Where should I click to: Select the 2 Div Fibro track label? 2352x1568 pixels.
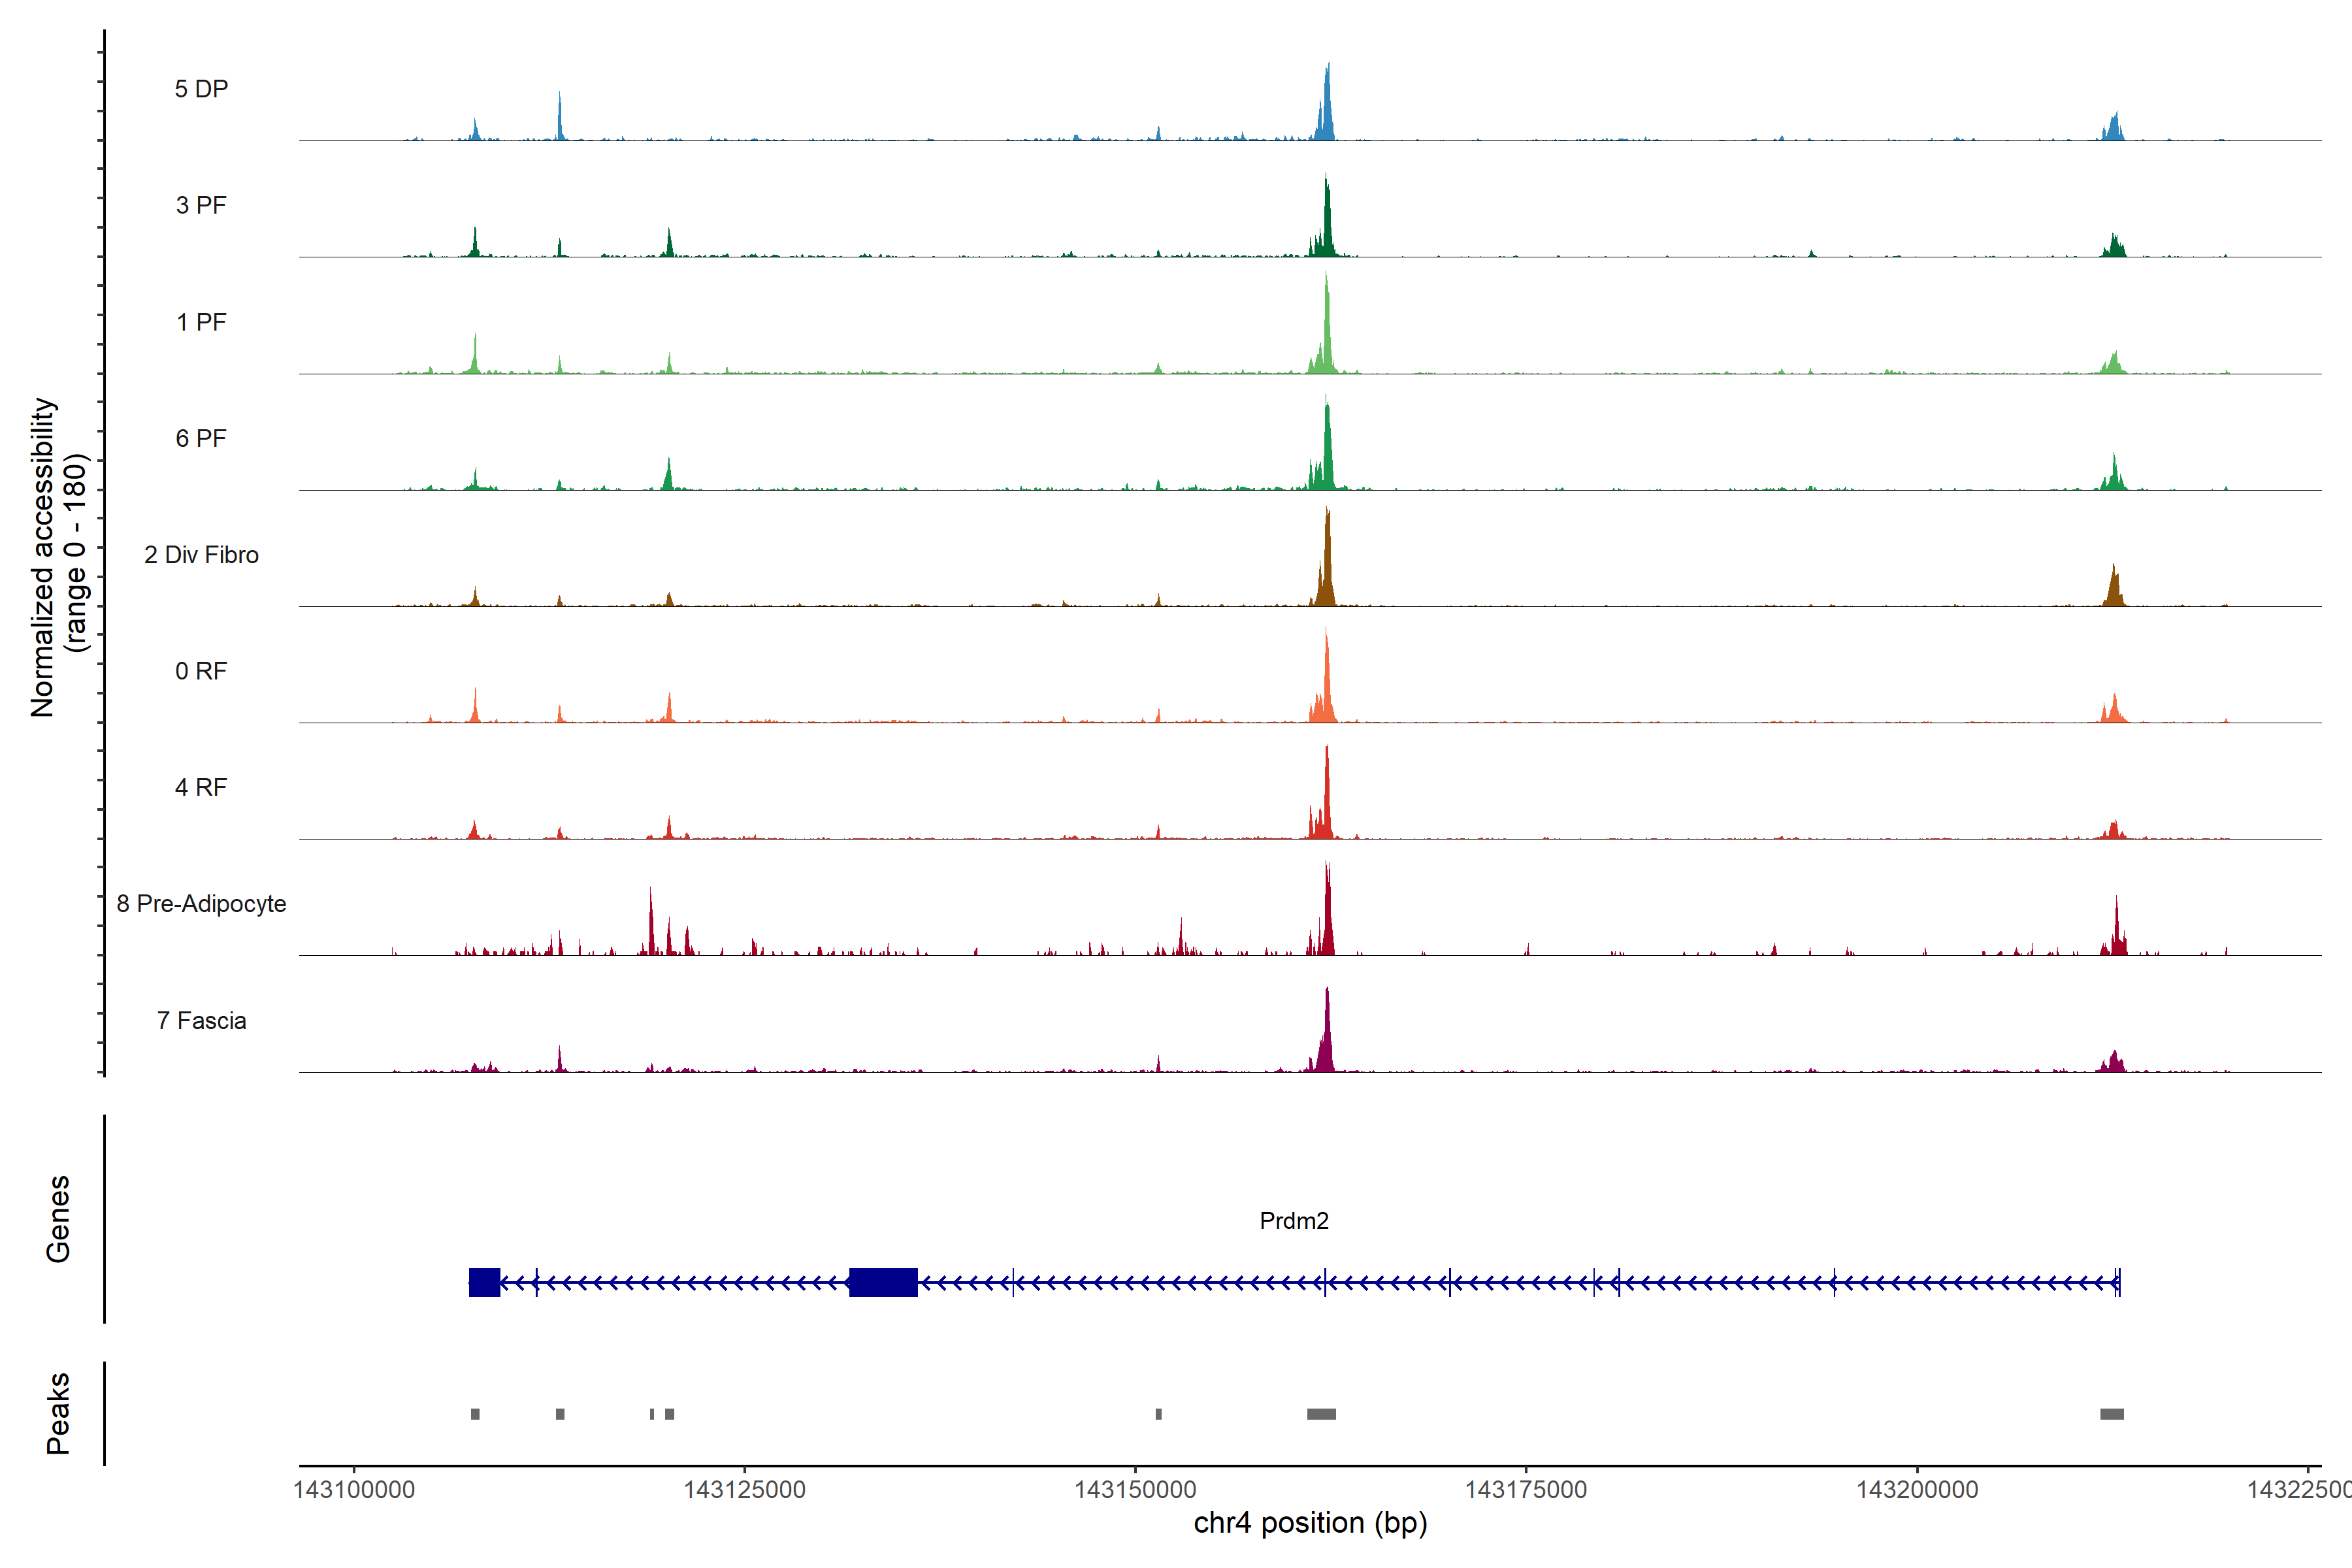coord(201,555)
